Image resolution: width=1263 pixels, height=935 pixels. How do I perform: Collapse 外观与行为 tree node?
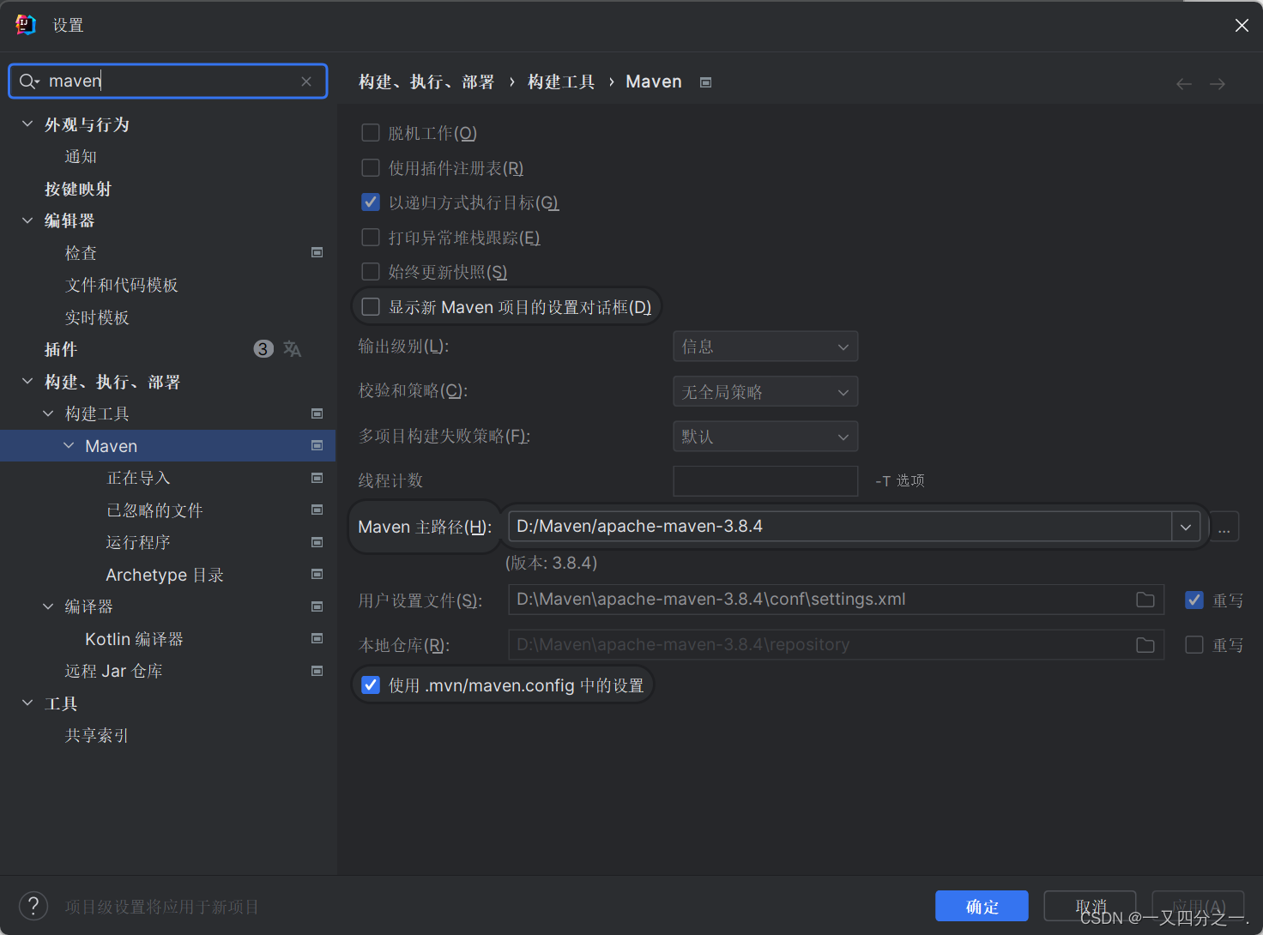[x=27, y=124]
